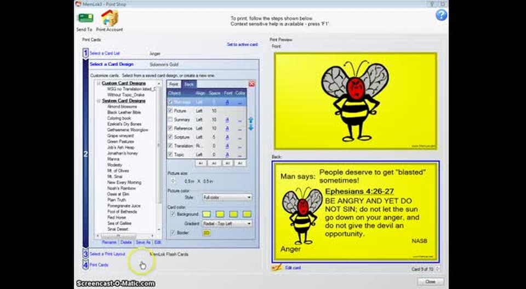This screenshot has width=526, height=289.
Task: Click step 3 number icon
Action: click(85, 254)
